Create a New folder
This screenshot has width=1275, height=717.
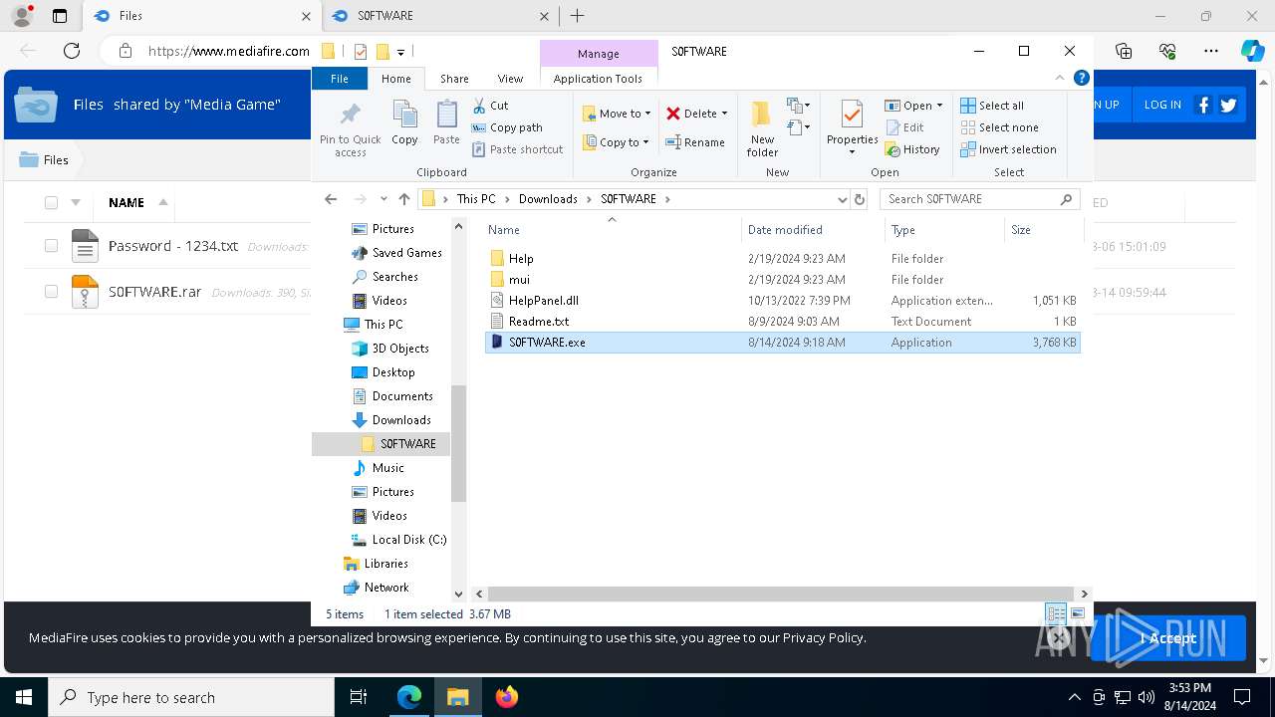[x=762, y=128]
